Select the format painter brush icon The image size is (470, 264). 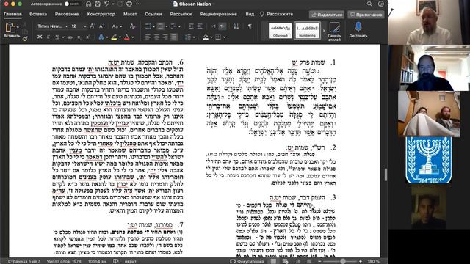point(25,38)
